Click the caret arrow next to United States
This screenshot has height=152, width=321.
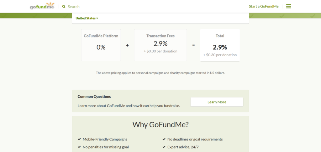[x=97, y=18]
